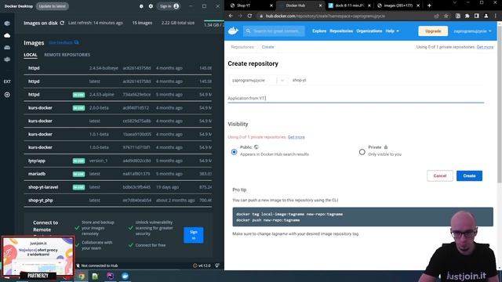
Task: Click the Chrome address bar URL
Action: (326, 16)
